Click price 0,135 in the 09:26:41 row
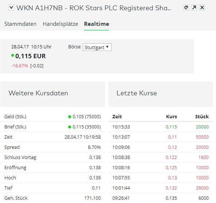 click(171, 198)
